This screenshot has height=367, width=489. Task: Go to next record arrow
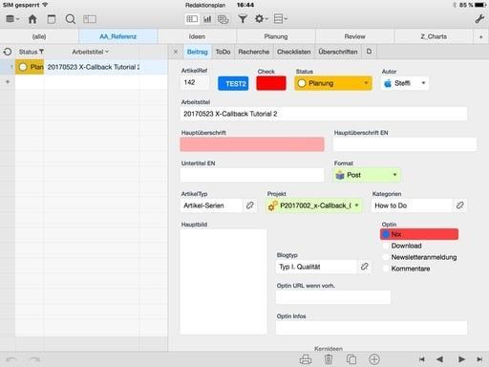[461, 359]
